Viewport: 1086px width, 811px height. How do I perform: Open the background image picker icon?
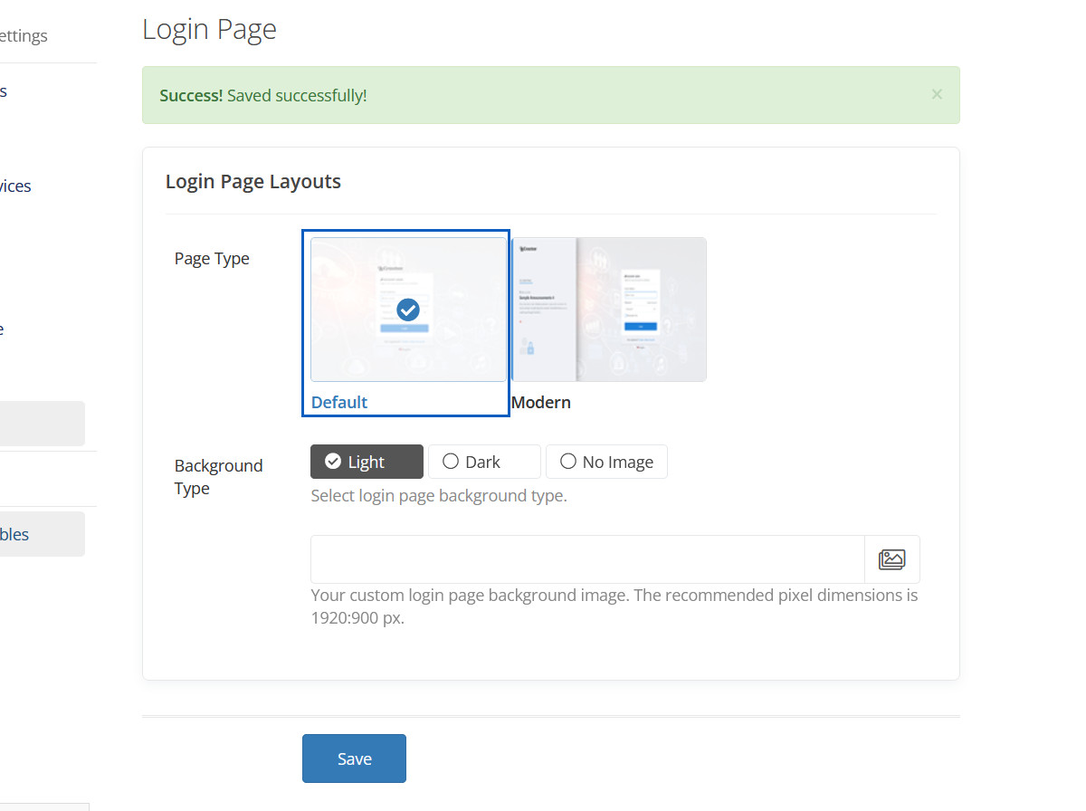pyautogui.click(x=891, y=559)
